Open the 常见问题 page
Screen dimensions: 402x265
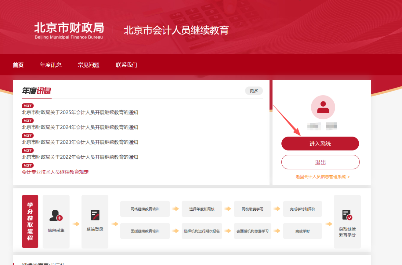coord(88,65)
